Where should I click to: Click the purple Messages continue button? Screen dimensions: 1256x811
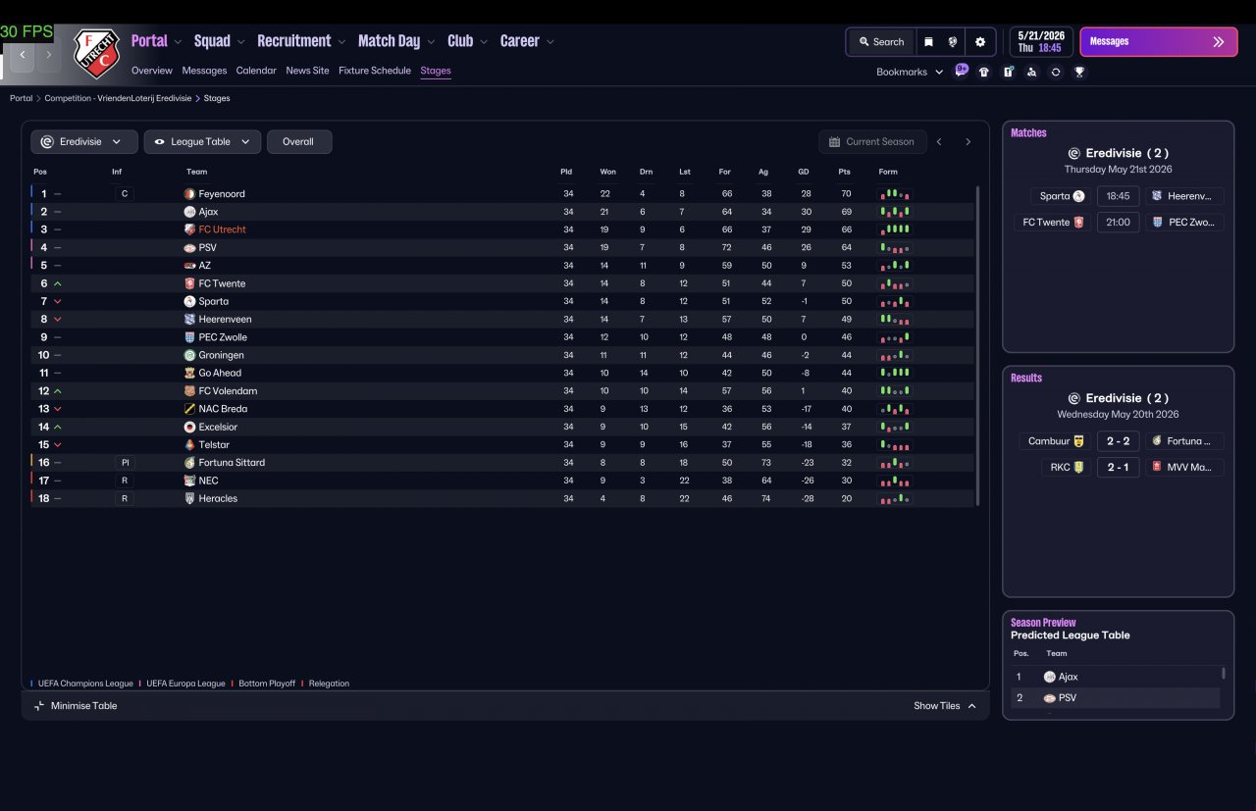pos(1158,42)
